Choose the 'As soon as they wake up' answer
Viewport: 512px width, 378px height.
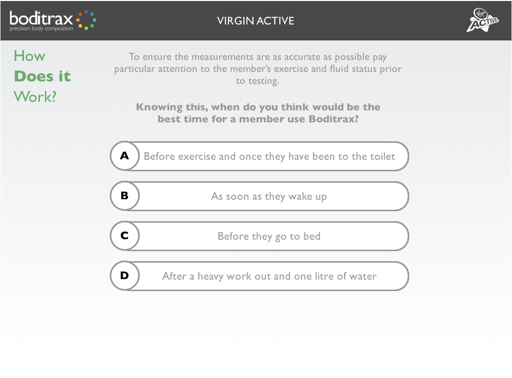pyautogui.click(x=269, y=196)
